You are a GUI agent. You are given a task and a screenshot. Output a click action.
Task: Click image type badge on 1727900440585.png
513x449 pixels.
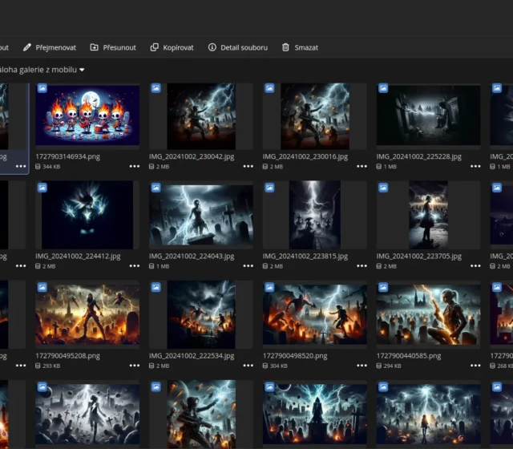[x=384, y=287]
